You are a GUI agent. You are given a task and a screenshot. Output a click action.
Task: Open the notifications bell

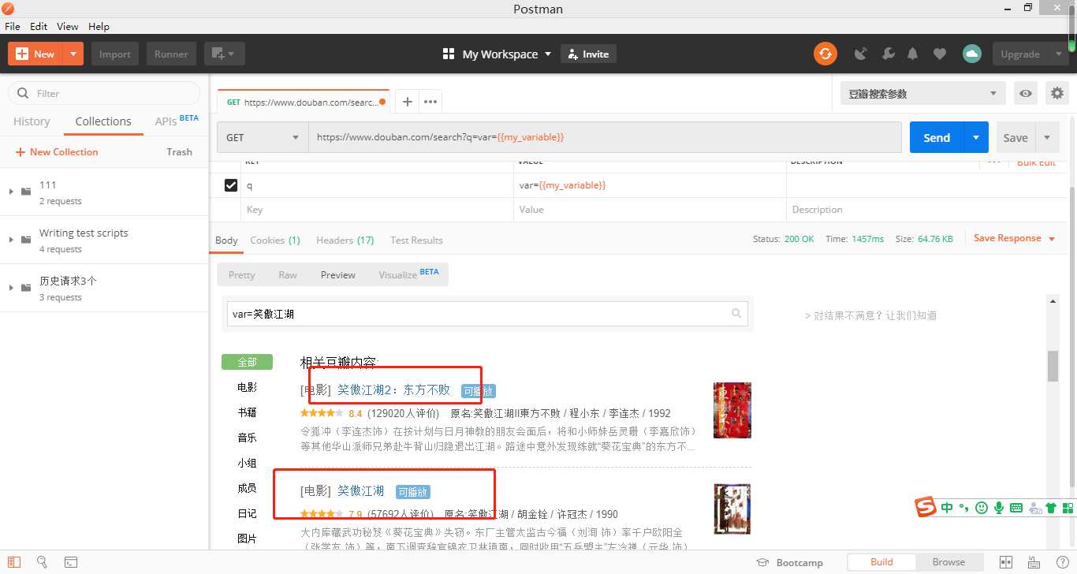coord(913,54)
